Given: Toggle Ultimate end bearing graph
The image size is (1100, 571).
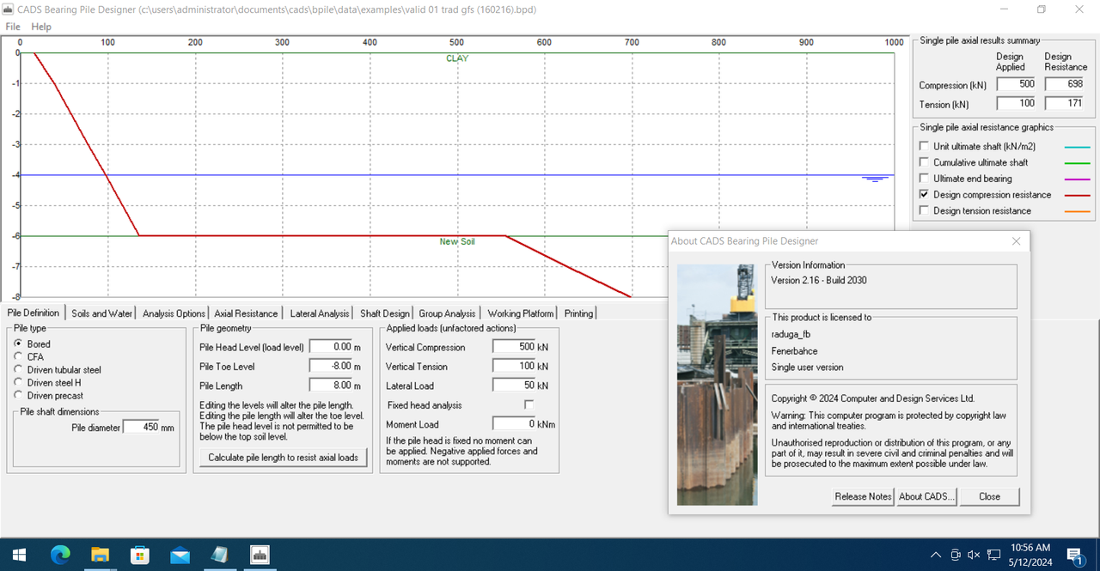Looking at the screenshot, I should pos(924,179).
